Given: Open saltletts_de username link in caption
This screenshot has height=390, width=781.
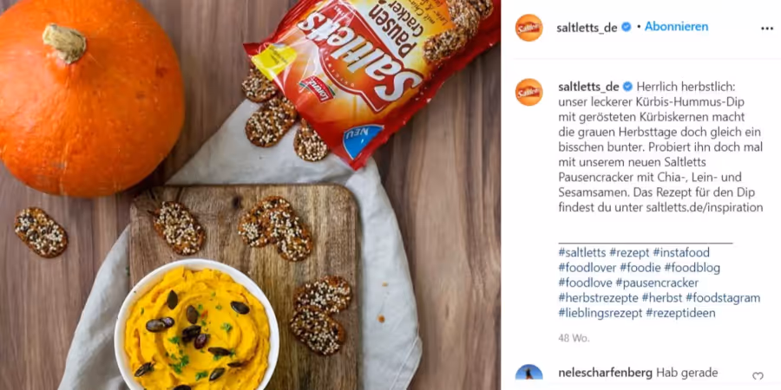Looking at the screenshot, I should tap(588, 87).
